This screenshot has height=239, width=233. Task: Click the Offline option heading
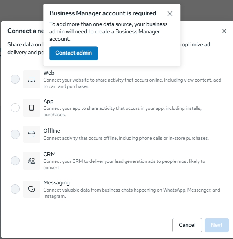tap(52, 131)
